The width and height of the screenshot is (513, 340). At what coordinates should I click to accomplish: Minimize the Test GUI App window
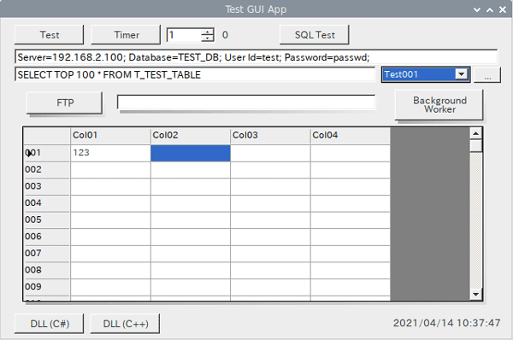pos(477,9)
